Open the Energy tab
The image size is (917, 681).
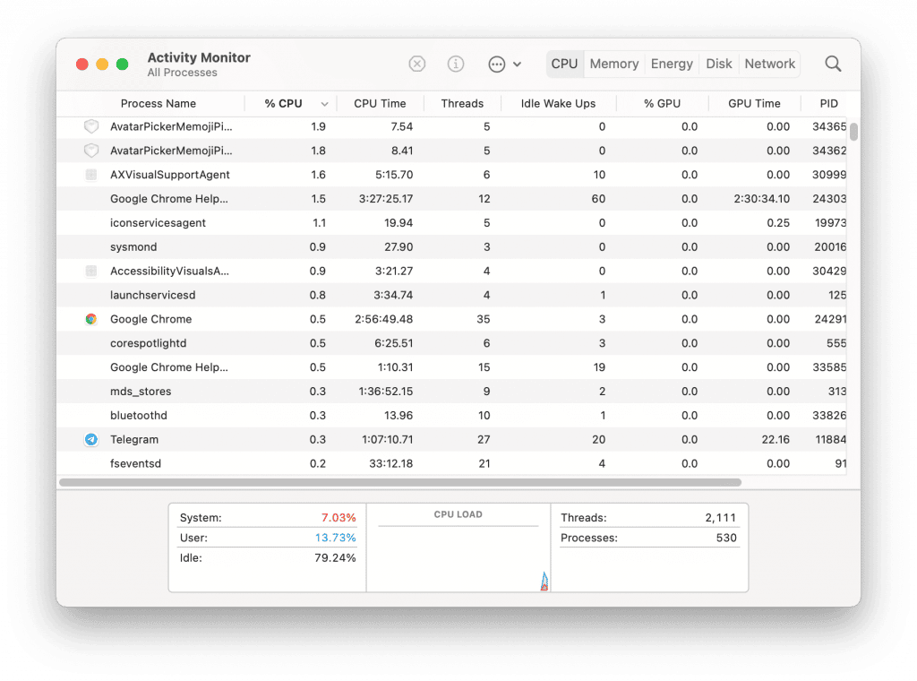[672, 64]
